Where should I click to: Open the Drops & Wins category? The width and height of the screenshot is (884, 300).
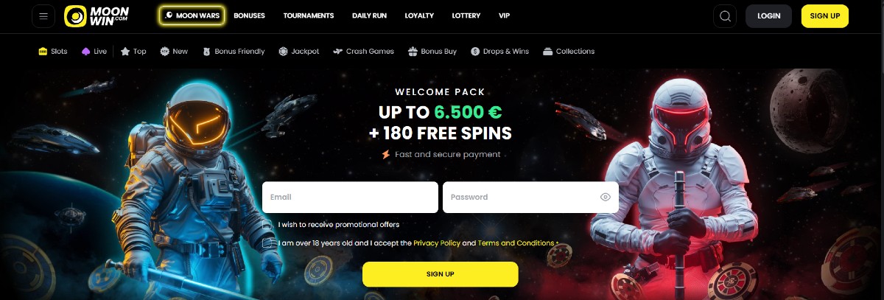[500, 52]
